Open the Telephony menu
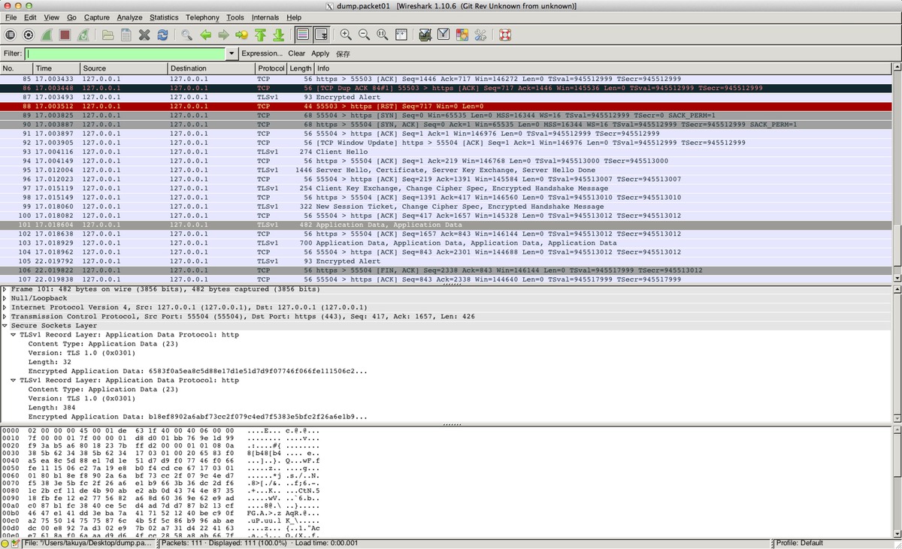Viewport: 902px width, 549px height. click(x=204, y=17)
